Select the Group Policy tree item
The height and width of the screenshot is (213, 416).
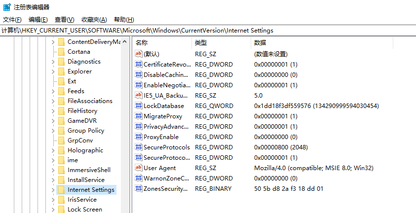(86, 131)
